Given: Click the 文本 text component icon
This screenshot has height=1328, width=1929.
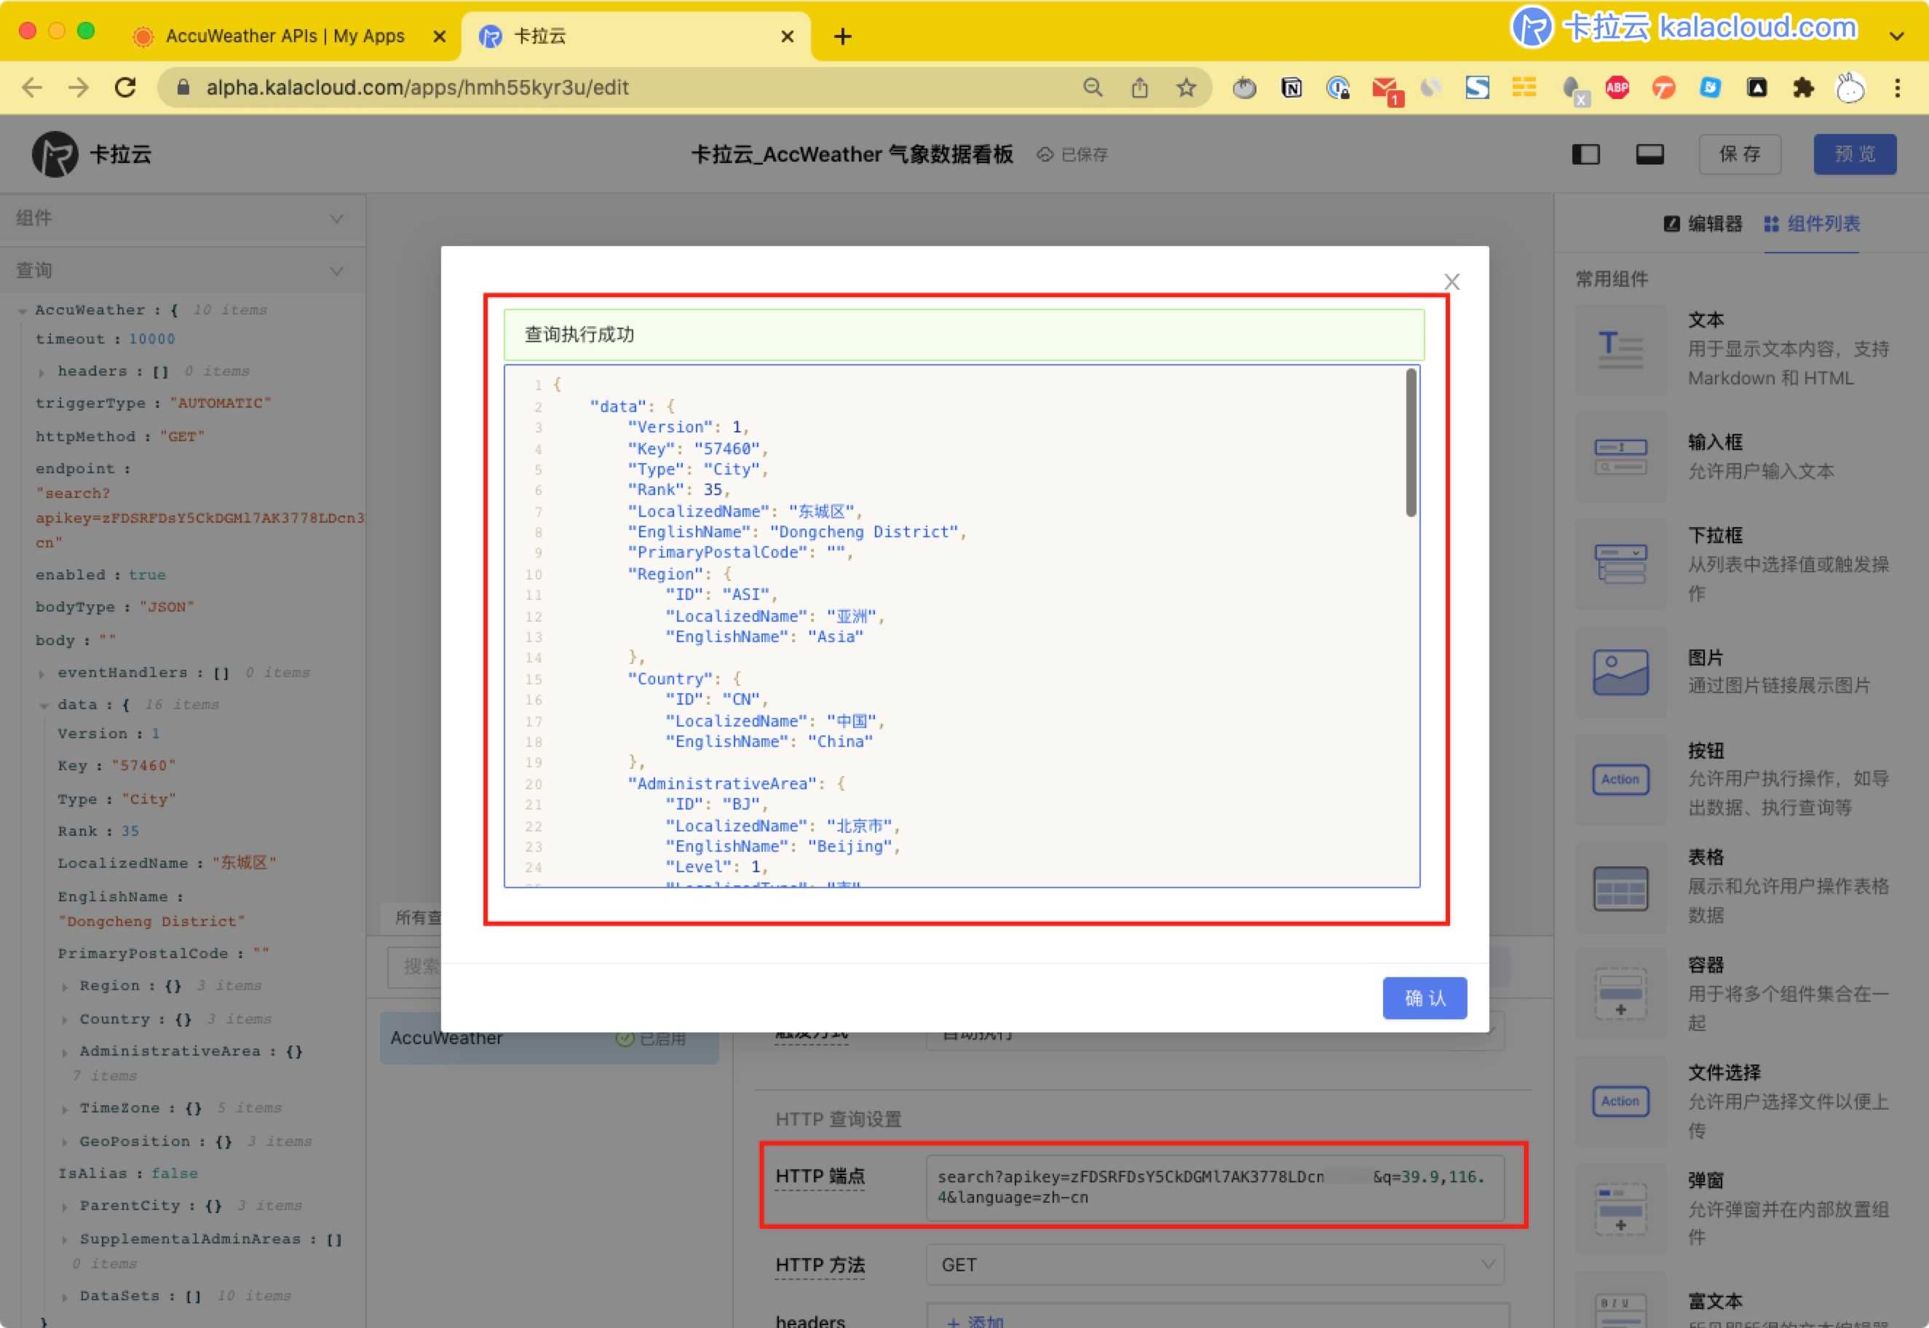Looking at the screenshot, I should pos(1620,349).
